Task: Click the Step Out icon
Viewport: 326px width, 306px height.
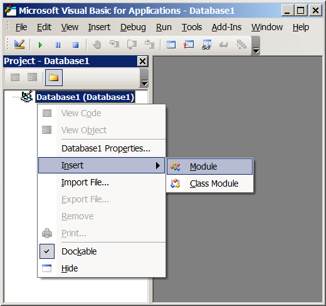Action: [149, 44]
